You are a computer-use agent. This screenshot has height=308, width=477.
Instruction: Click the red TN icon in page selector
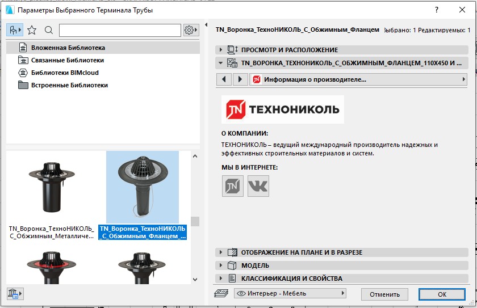(x=257, y=79)
